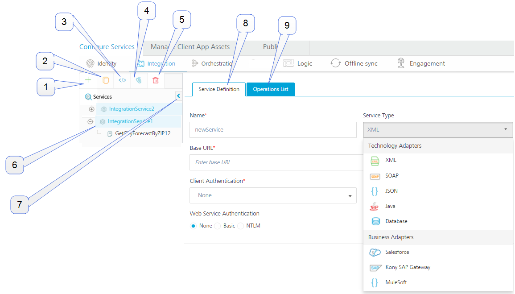Click the import service icon beside the trash icon
515x294 pixels.
139,80
